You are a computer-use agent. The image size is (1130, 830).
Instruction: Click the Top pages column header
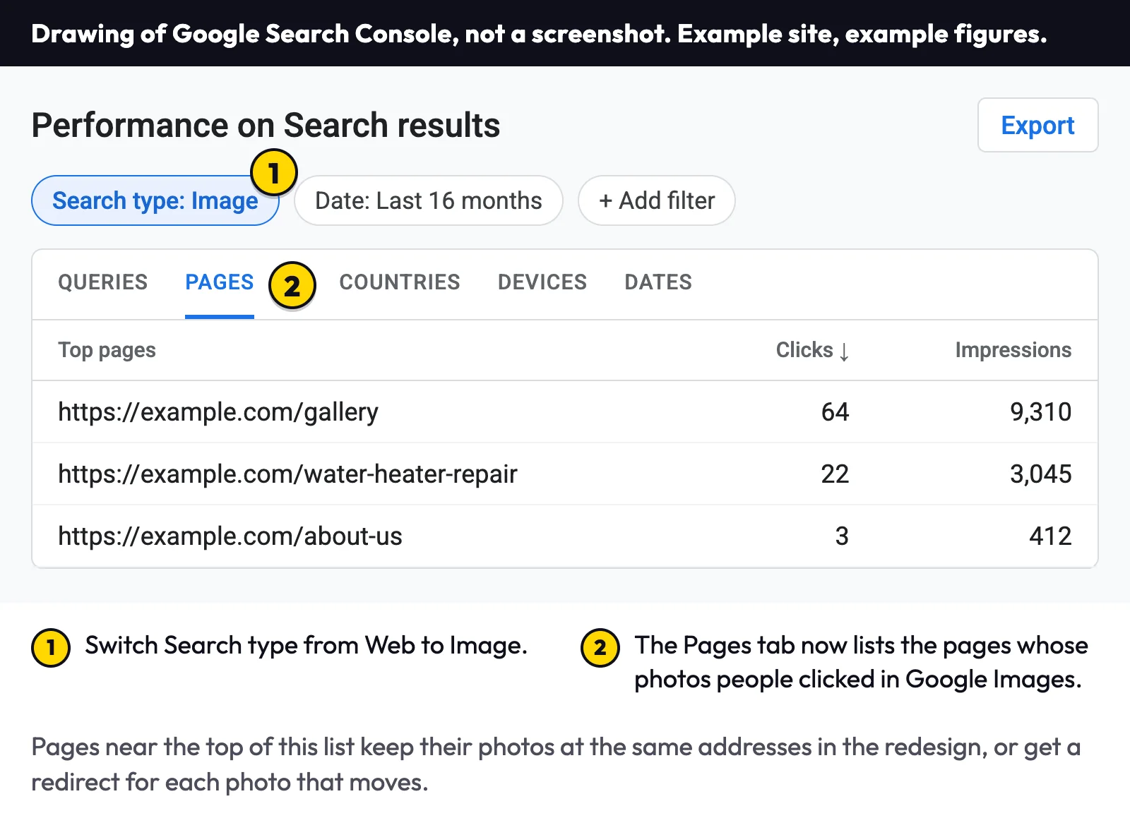point(107,350)
